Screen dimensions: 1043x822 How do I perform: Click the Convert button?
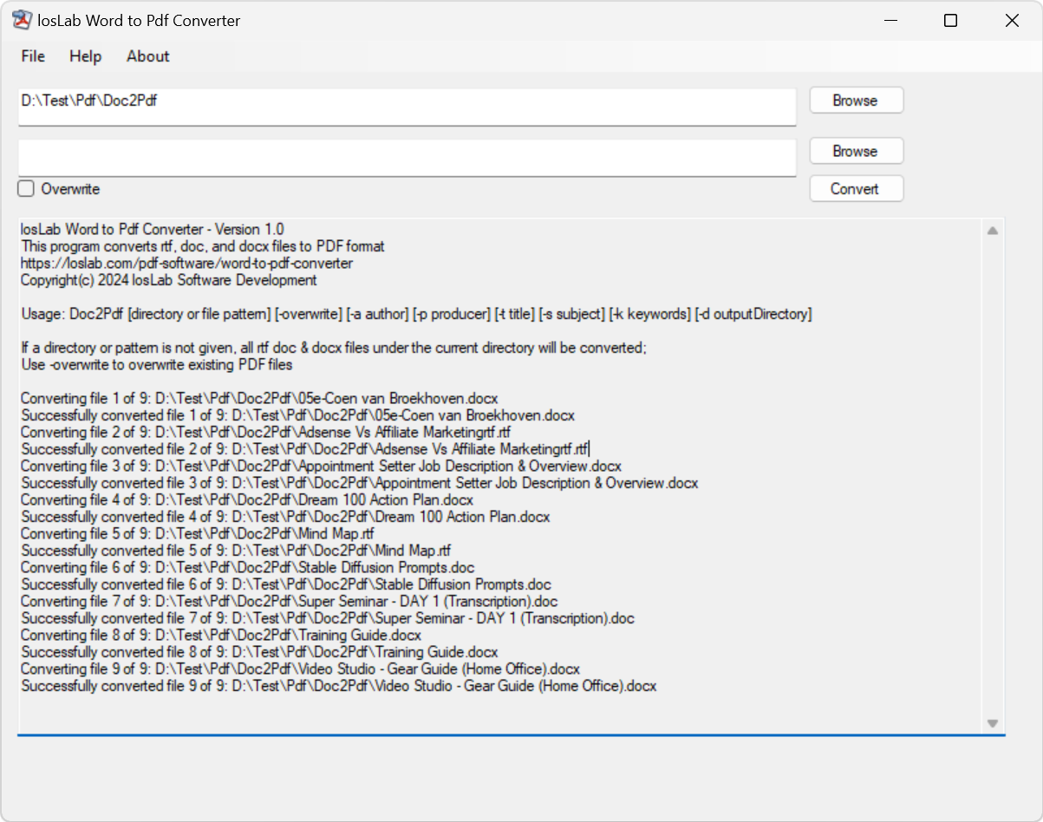856,189
